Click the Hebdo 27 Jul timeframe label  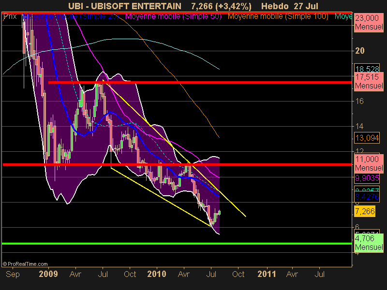coord(290,6)
